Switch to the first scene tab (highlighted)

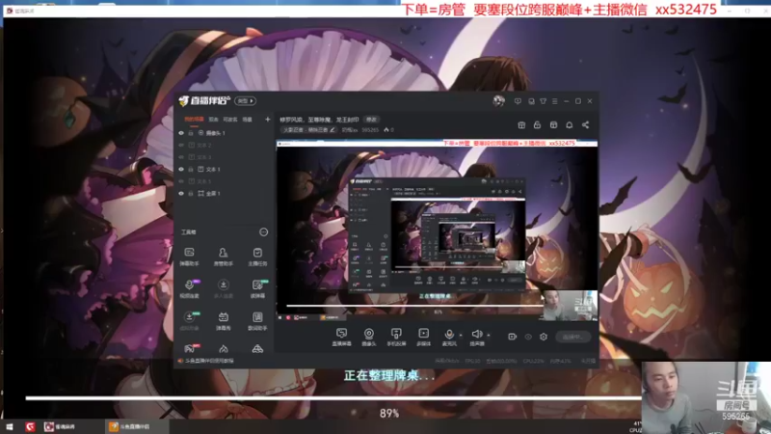point(194,119)
